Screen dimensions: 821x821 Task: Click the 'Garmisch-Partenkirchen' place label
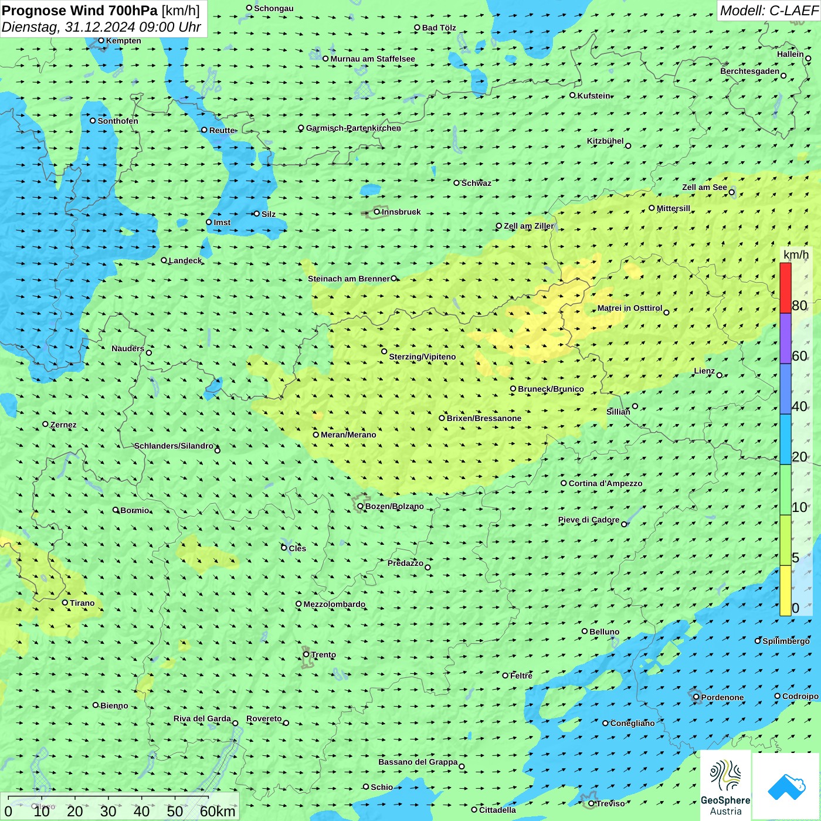tap(353, 128)
